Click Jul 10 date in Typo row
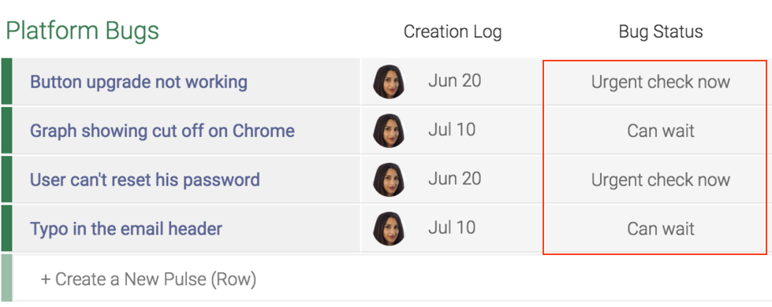Screen dimensions: 772x307 pyautogui.click(x=452, y=227)
